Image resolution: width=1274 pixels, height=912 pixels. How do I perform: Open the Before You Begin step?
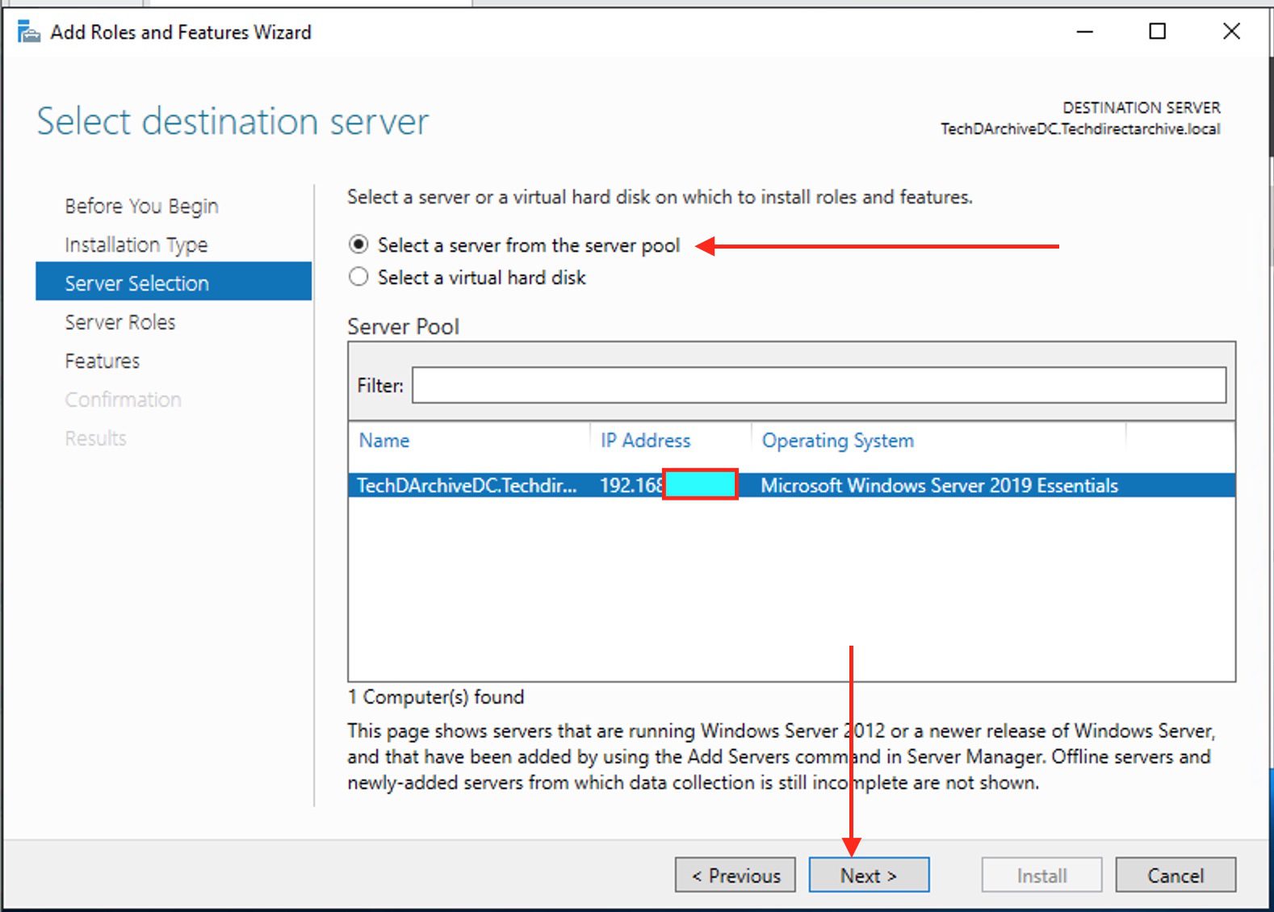[x=141, y=206]
